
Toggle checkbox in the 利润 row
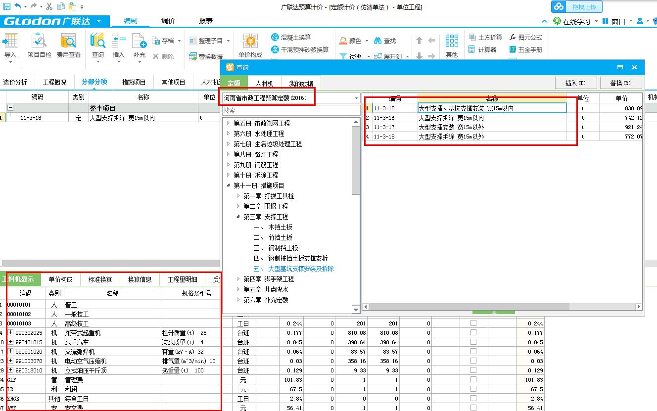point(473,389)
